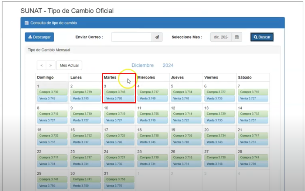This screenshot has height=191, width=305.
Task: Advance to next month with right arrow
Action: coord(50,66)
